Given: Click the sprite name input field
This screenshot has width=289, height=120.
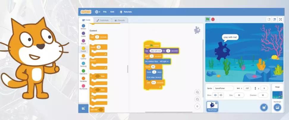Looking at the screenshot, I should 223,88.
